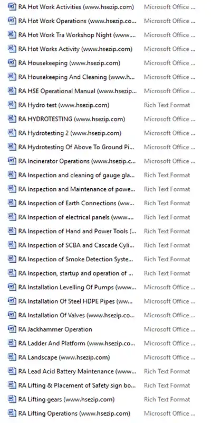The width and height of the screenshot is (211, 423).
Task: Select the icon for RA Inspection and cleaning of gauge
Action: click(12, 175)
